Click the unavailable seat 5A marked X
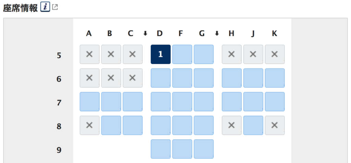The image size is (351, 163). click(x=89, y=54)
